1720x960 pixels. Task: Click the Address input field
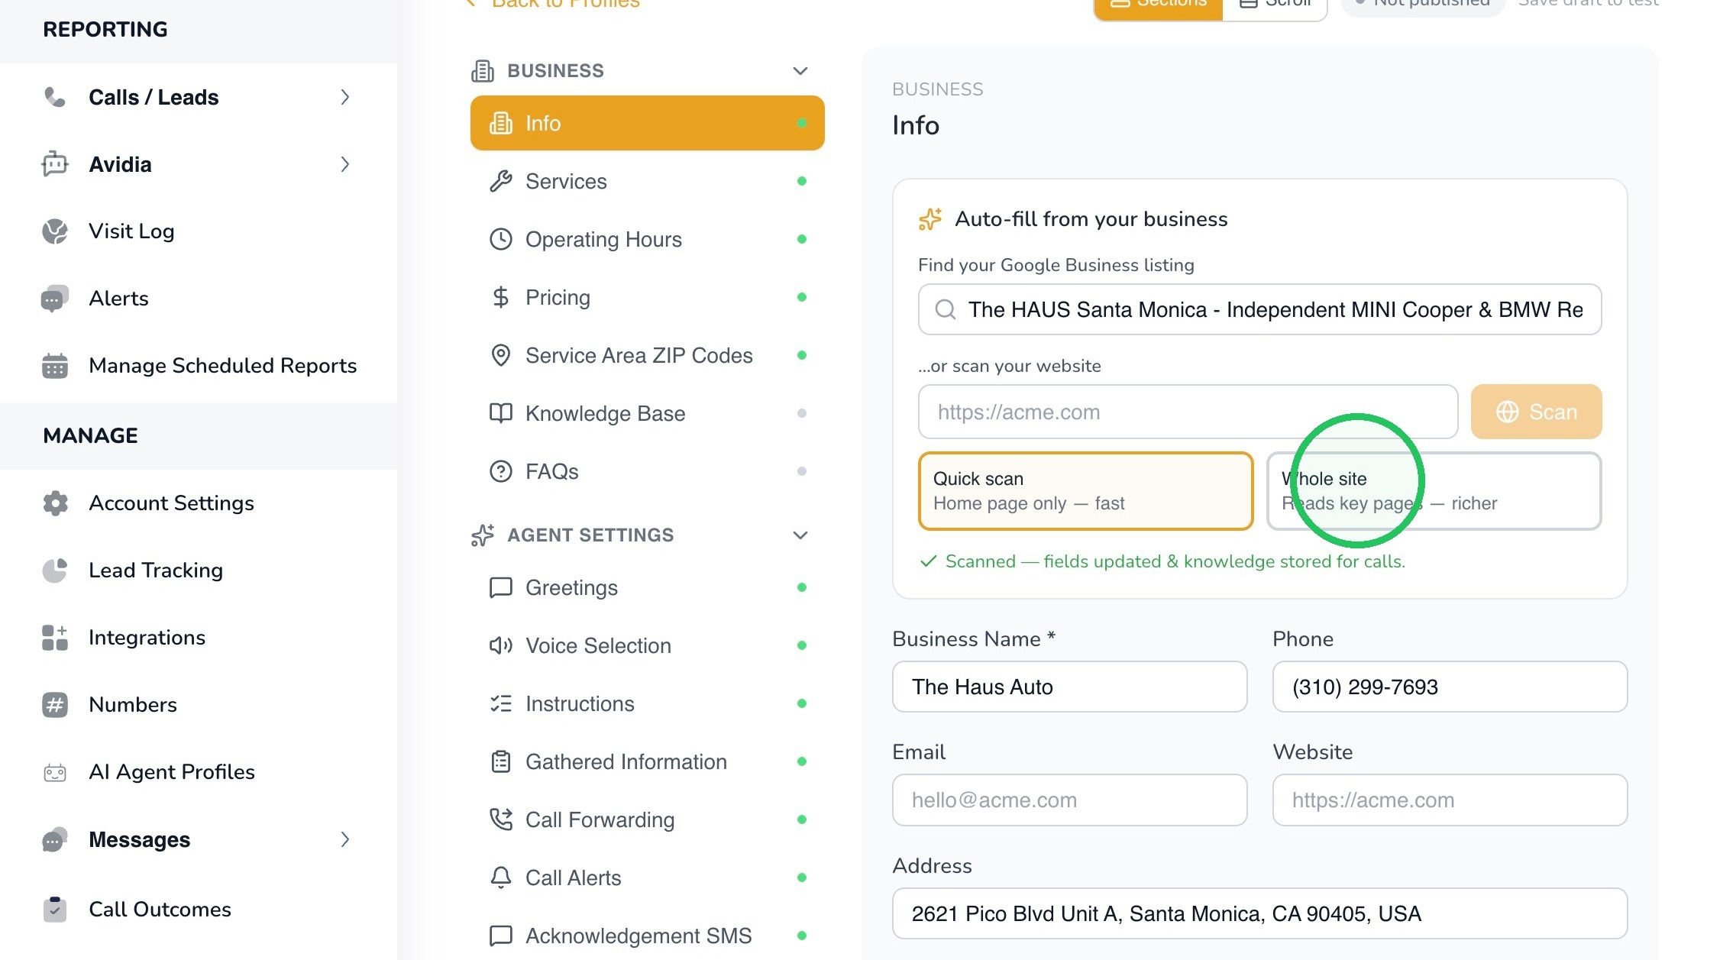[1259, 913]
